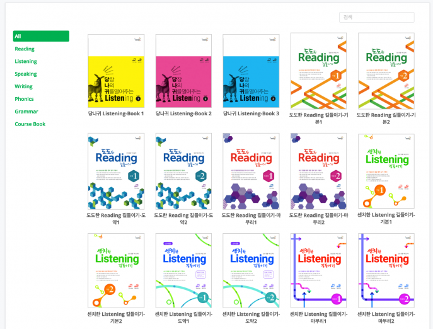Click the search input field

[x=376, y=18]
